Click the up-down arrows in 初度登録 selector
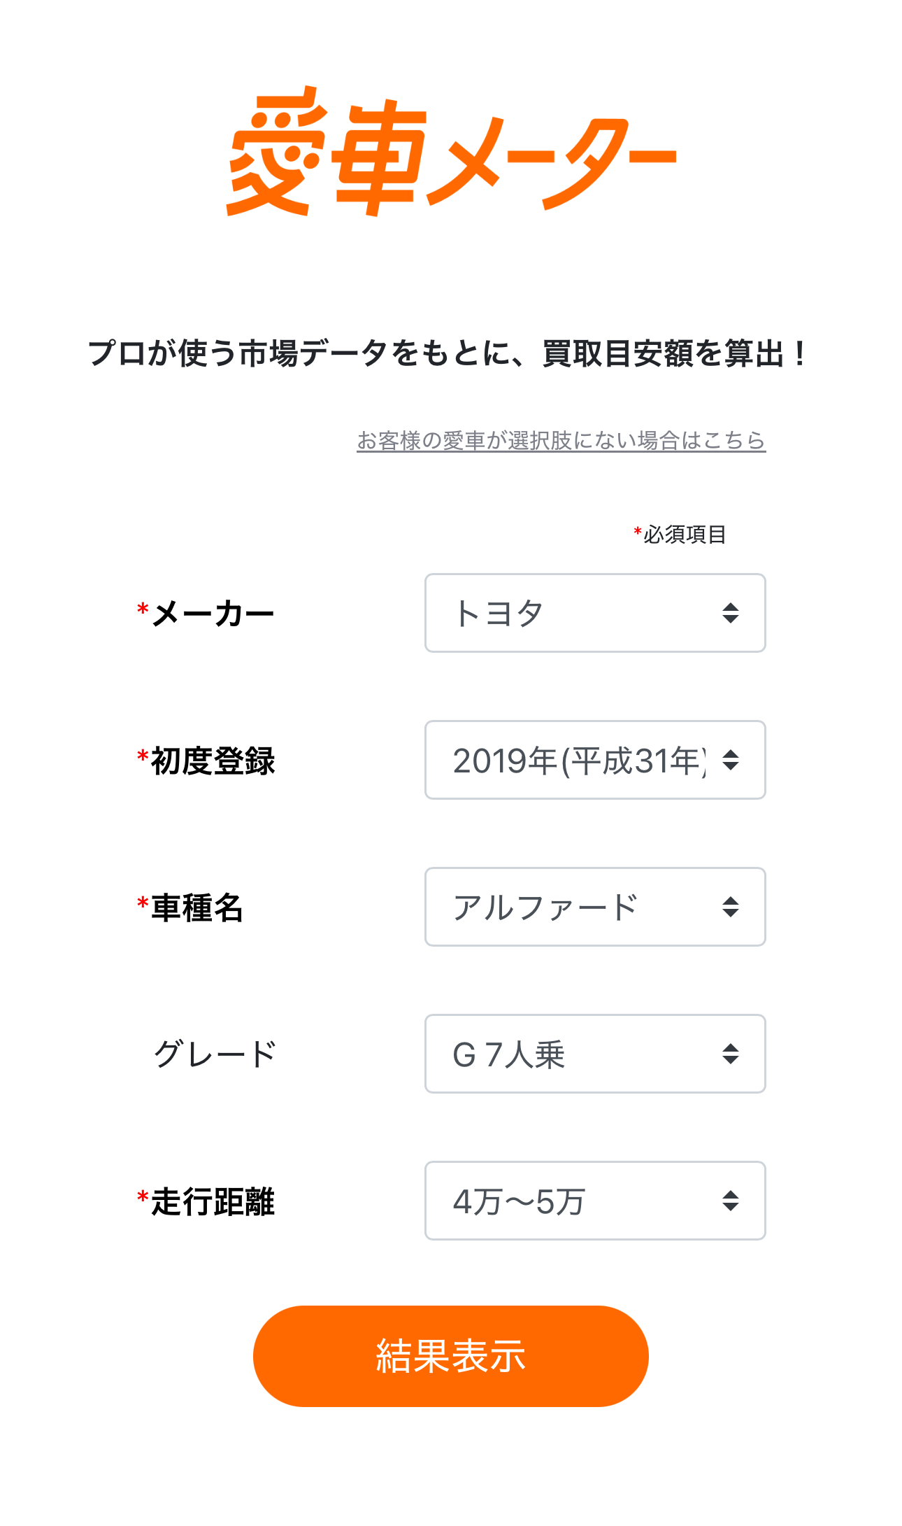This screenshot has width=902, height=1526. (730, 760)
